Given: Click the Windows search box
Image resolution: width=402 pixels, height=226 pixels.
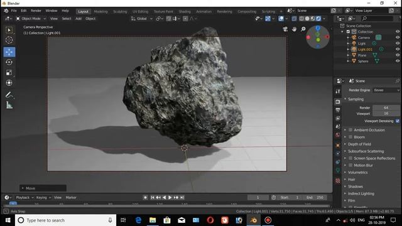Looking at the screenshot, I should tap(65, 220).
